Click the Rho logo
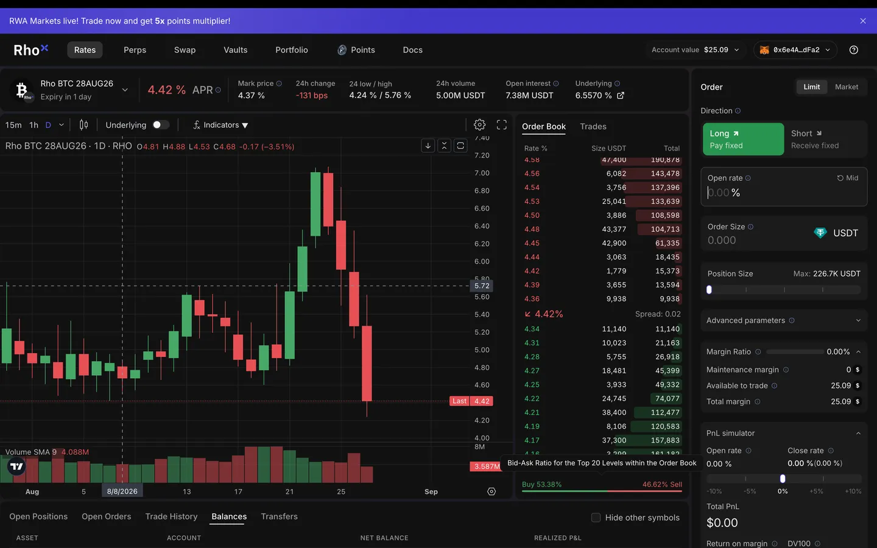The width and height of the screenshot is (877, 548). (30, 50)
